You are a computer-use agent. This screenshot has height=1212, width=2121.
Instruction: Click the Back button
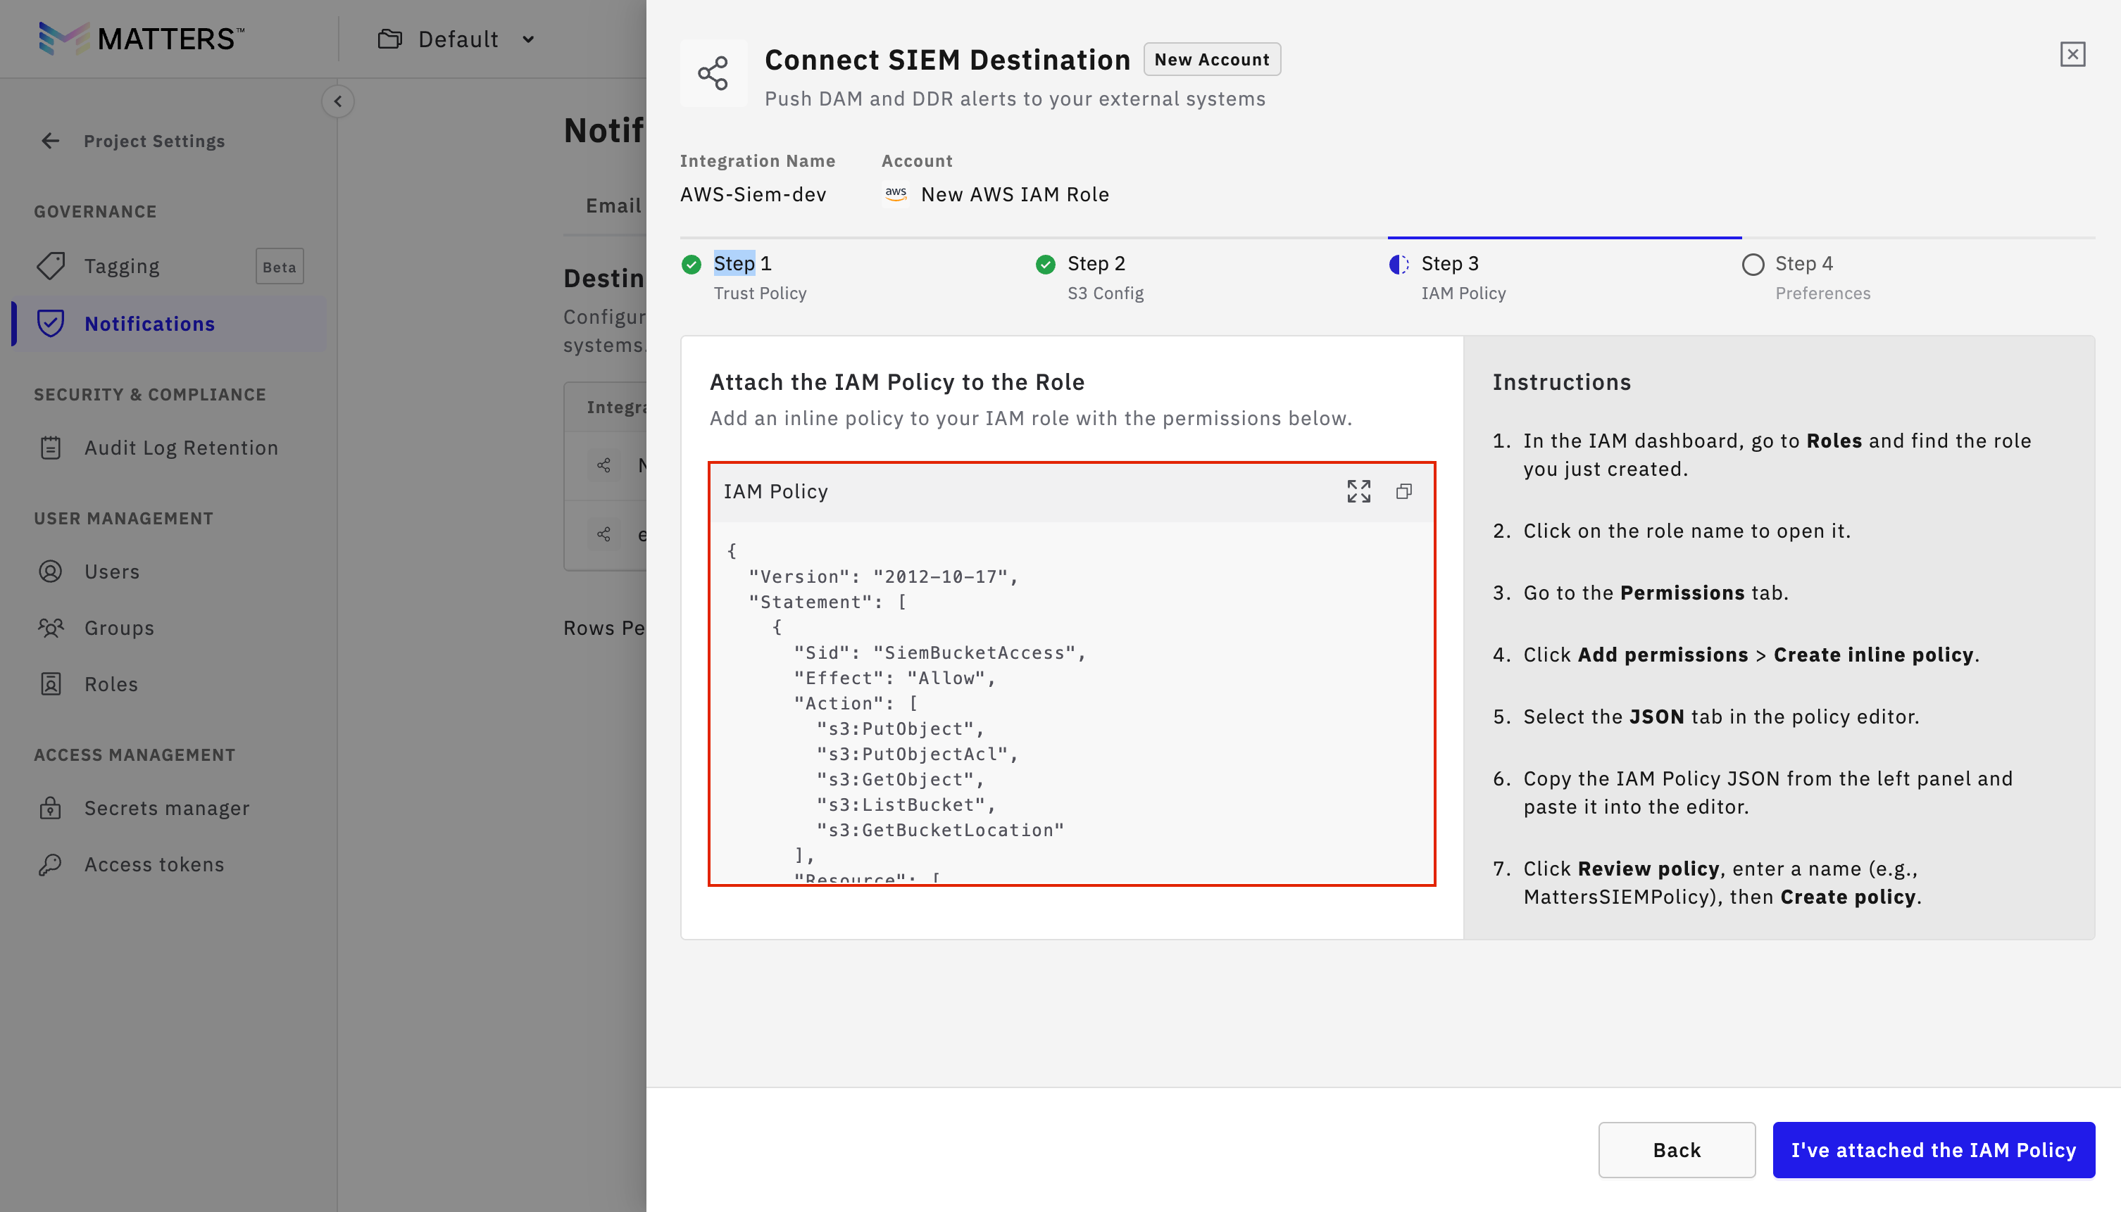1677,1149
